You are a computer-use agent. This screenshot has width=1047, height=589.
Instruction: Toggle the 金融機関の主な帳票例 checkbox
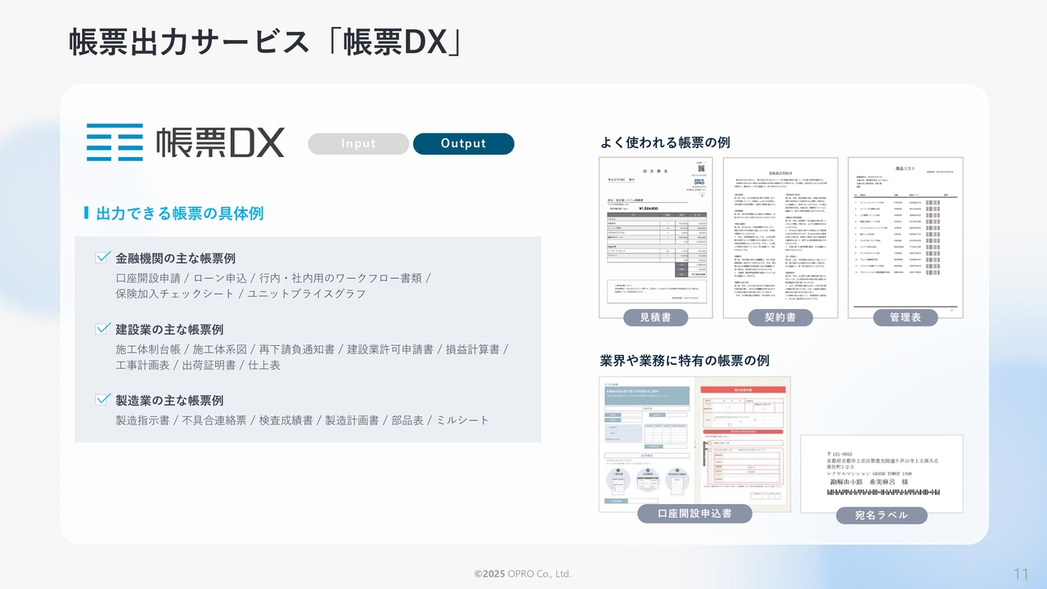coord(103,257)
